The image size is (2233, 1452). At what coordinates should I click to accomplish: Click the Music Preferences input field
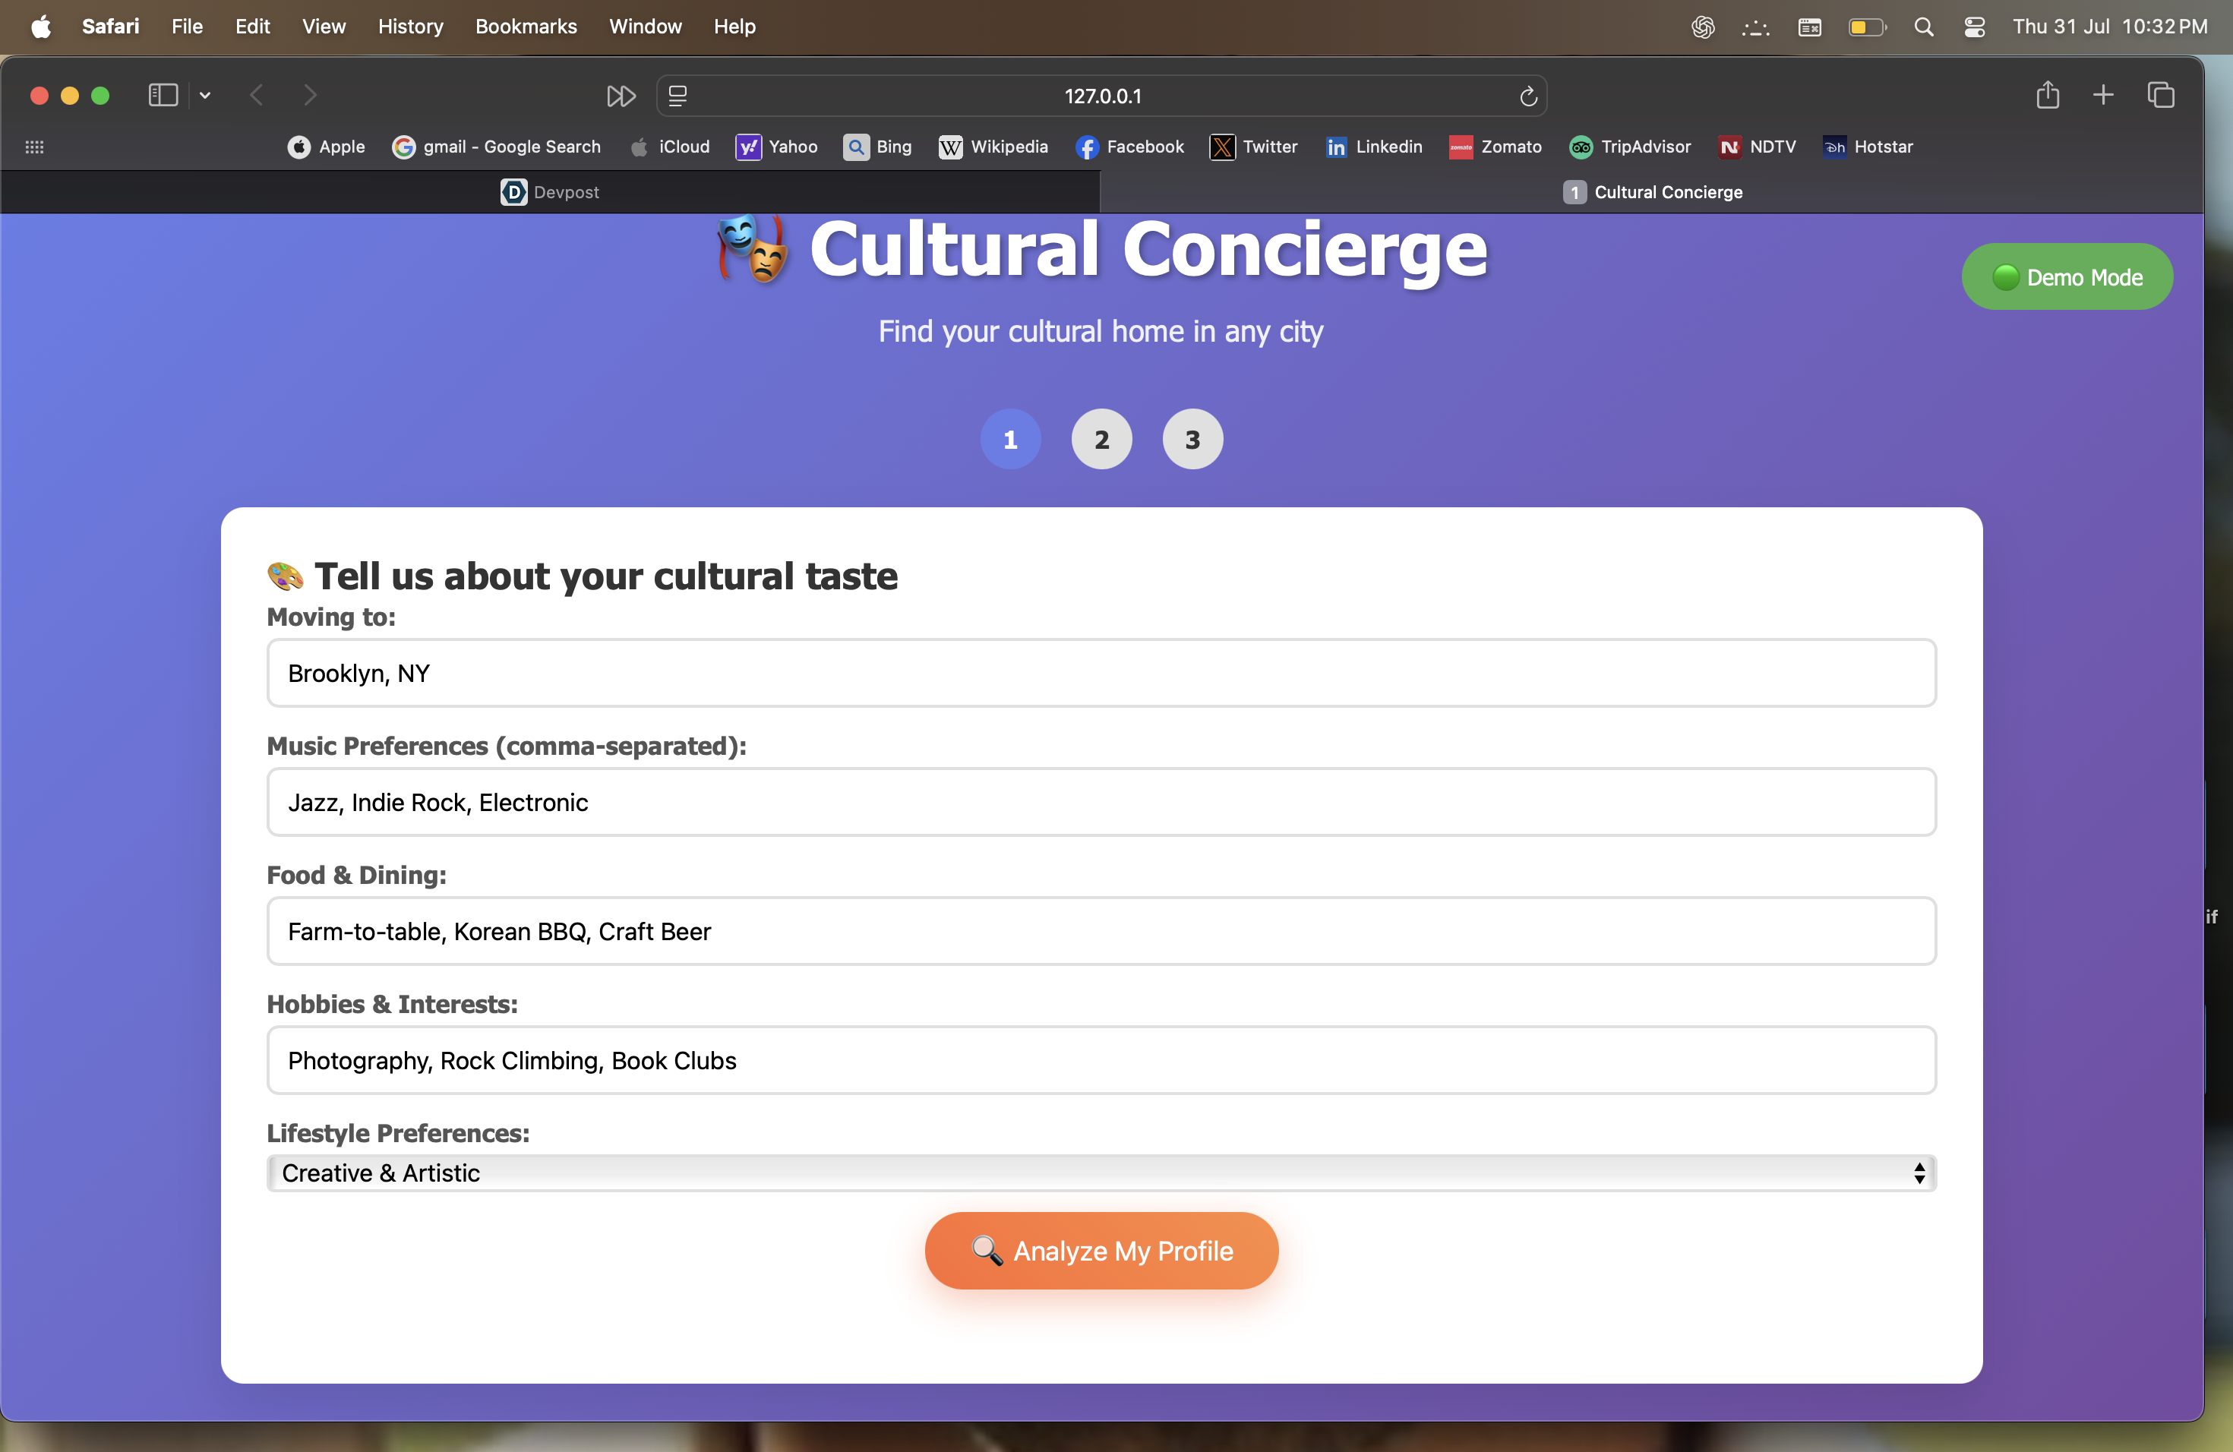[x=1101, y=802]
